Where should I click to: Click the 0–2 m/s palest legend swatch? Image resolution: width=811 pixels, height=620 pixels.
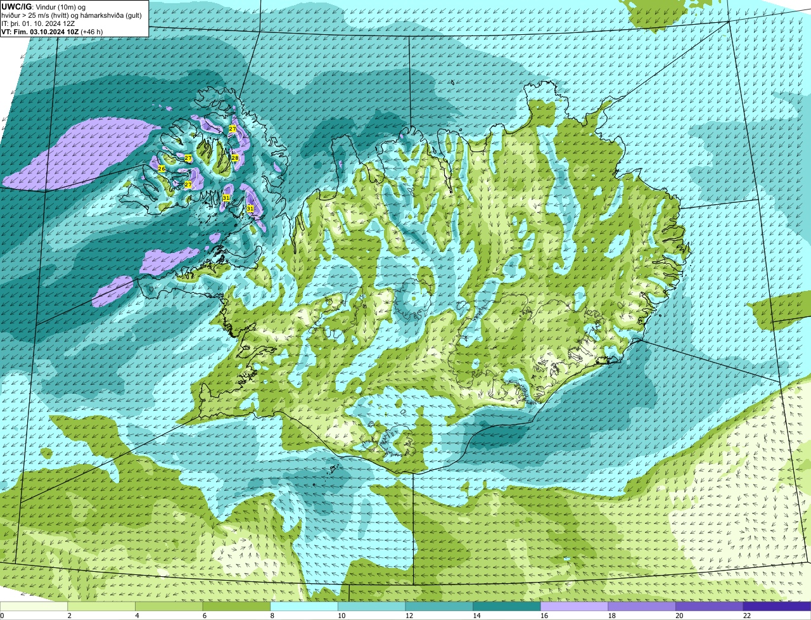[x=34, y=606]
